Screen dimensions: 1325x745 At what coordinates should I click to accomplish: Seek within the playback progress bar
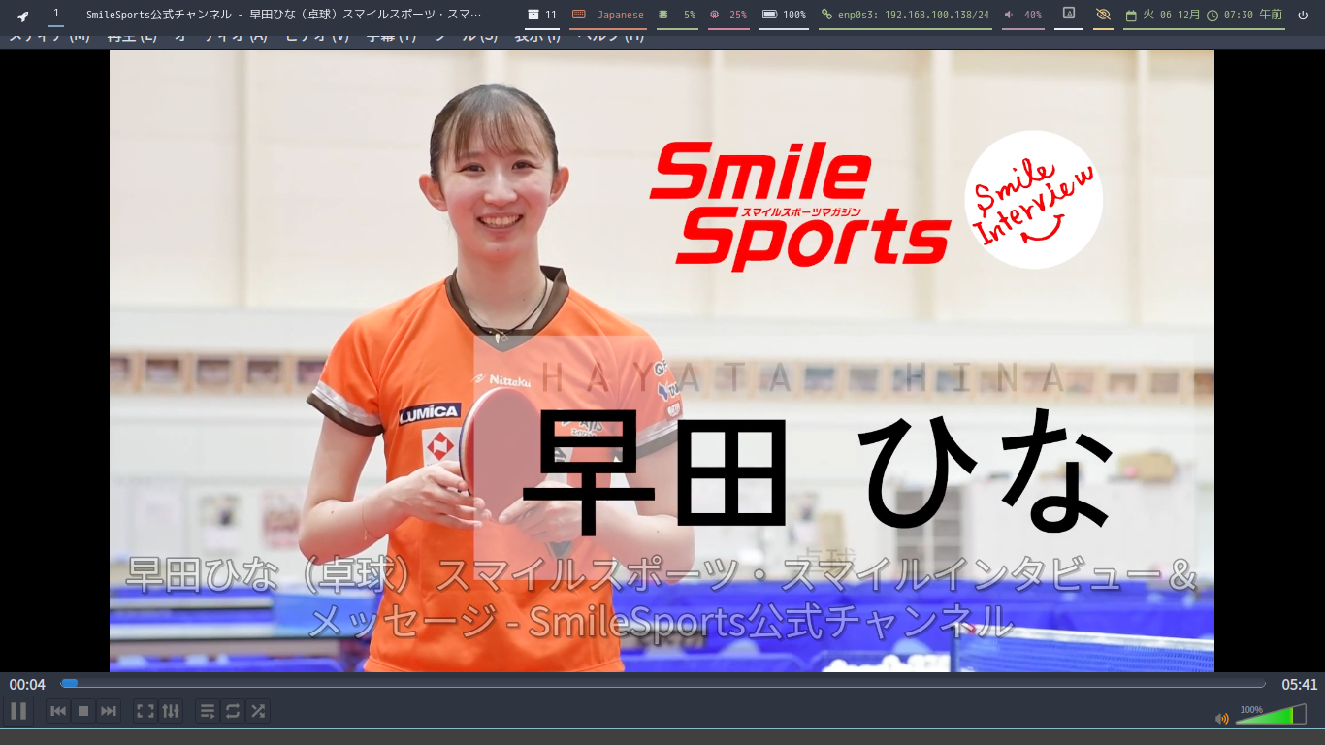click(662, 684)
